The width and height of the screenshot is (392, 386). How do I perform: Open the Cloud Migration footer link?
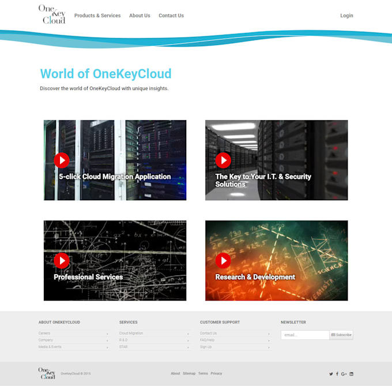pyautogui.click(x=131, y=333)
